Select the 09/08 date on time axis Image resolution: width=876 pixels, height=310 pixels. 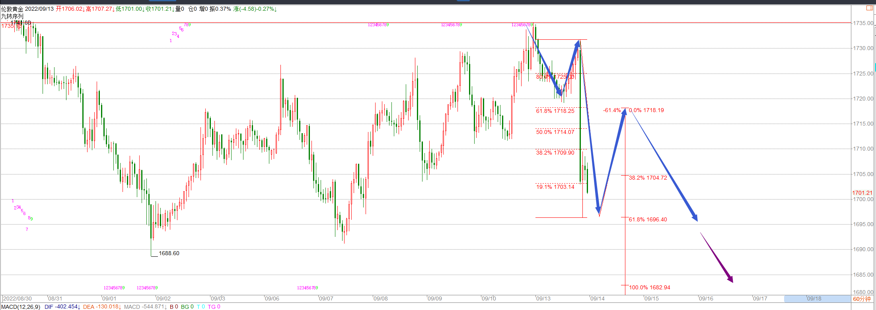point(380,298)
